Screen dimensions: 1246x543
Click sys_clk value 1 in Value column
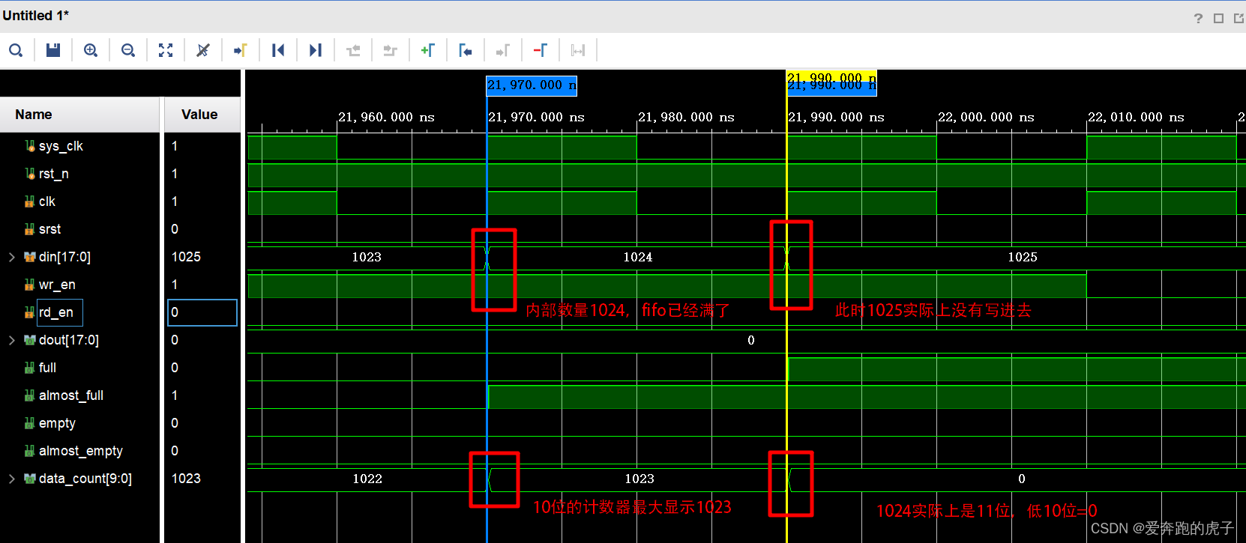(x=175, y=146)
